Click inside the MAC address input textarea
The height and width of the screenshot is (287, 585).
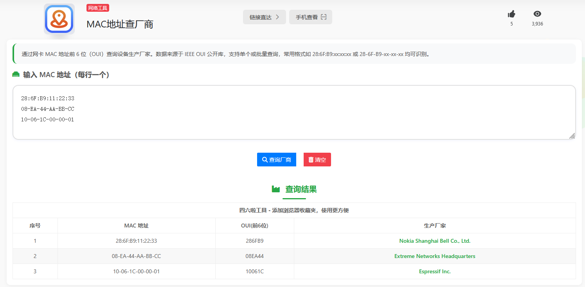point(293,112)
